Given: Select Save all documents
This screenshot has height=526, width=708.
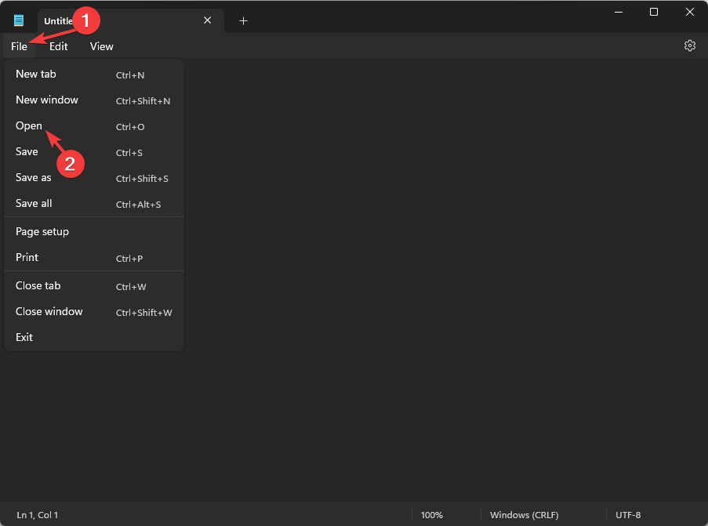Looking at the screenshot, I should pos(34,203).
